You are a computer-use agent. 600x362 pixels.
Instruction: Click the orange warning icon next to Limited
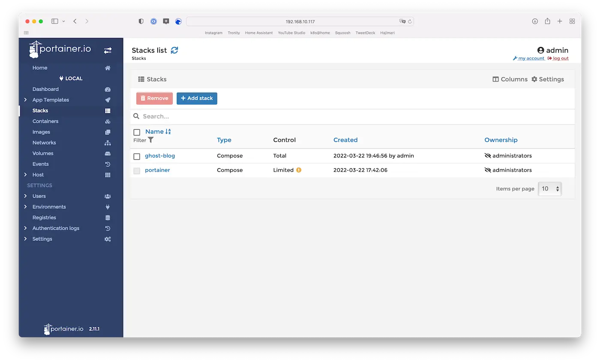299,170
